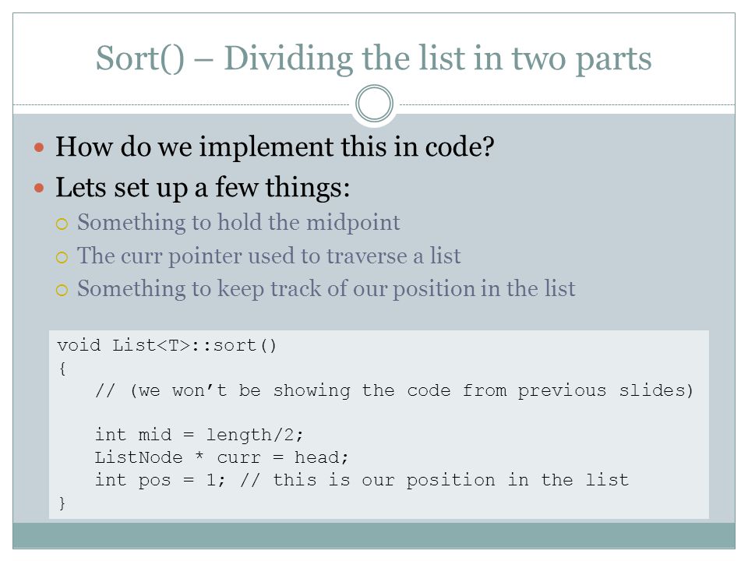Viewport: 748px width, 561px height.
Task: Click the slide title 'Sort() – Dividing the list'
Action: (373, 58)
